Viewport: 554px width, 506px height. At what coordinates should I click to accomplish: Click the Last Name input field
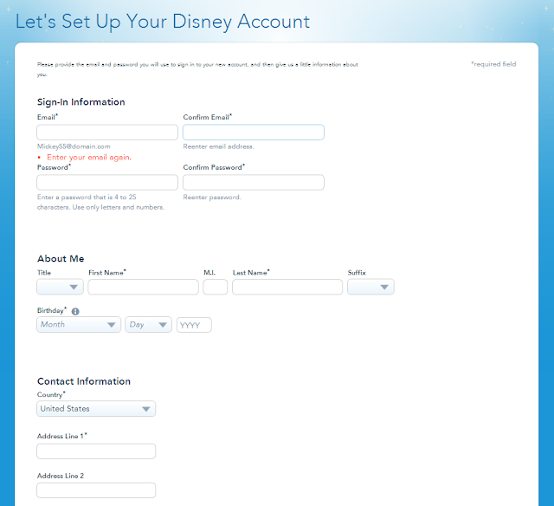(x=287, y=287)
